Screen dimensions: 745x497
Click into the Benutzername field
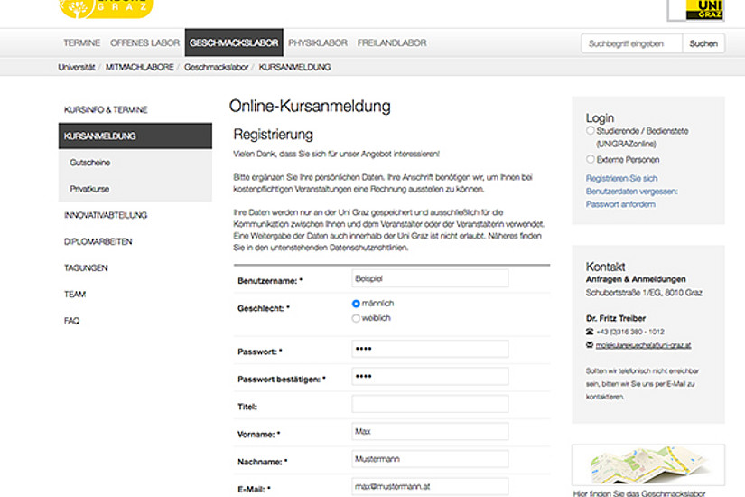430,278
